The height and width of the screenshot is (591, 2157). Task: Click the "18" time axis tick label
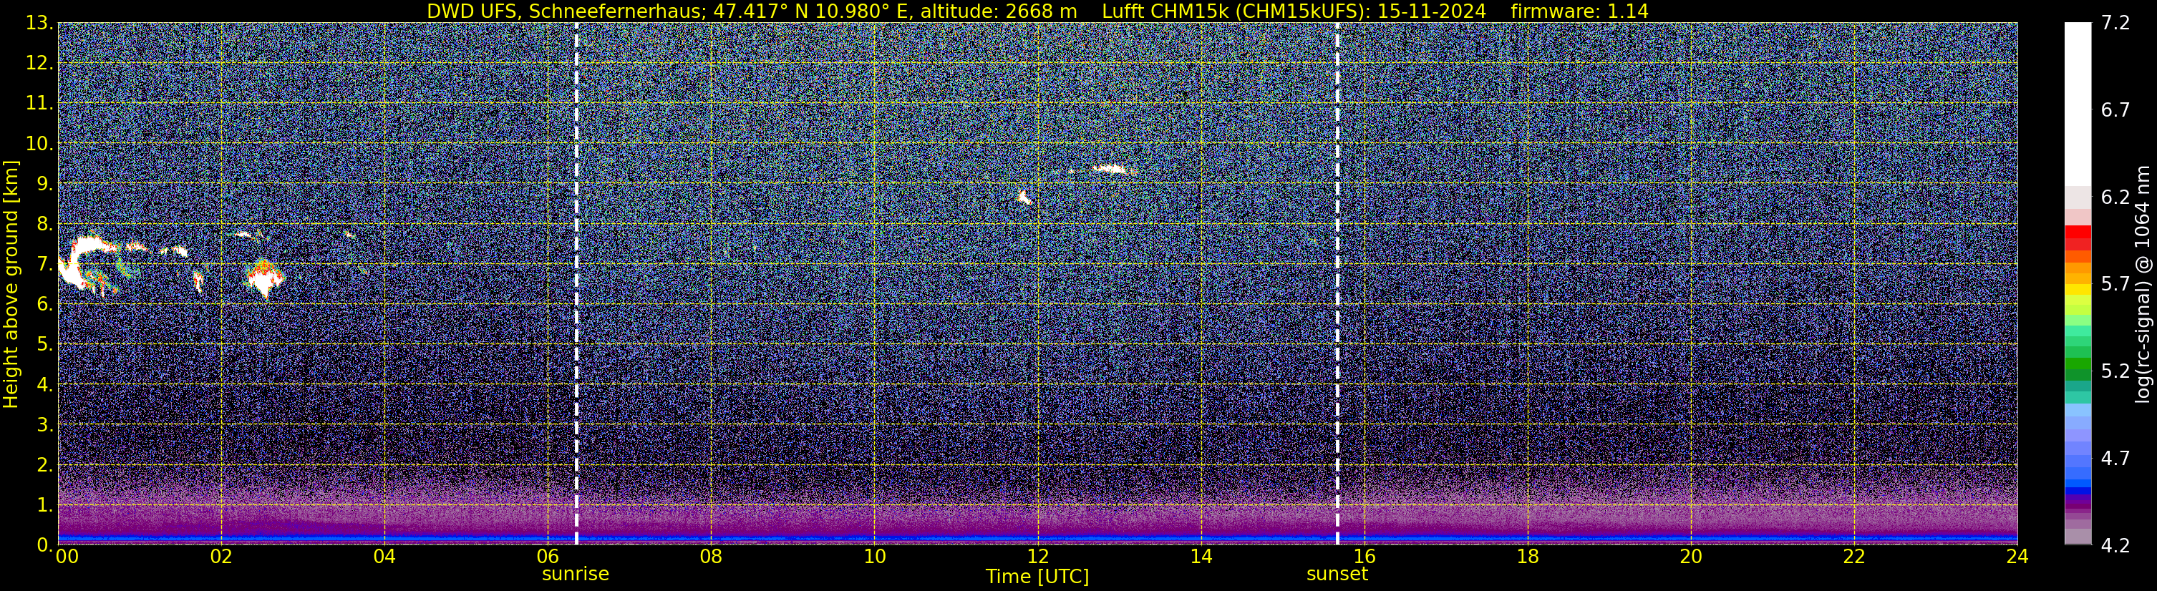(1527, 556)
